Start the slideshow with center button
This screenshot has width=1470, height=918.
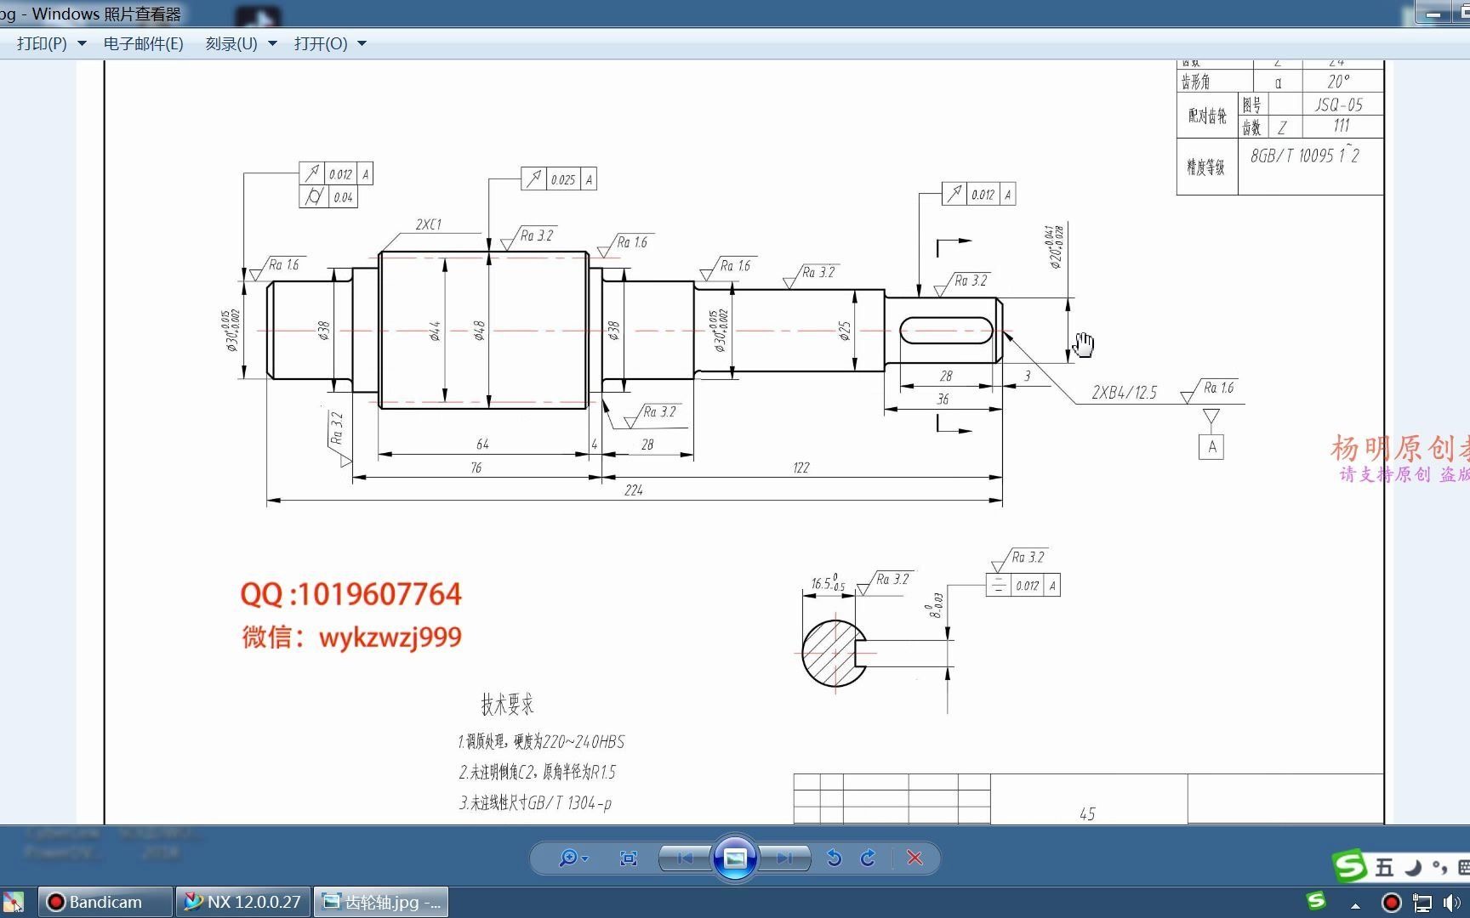click(x=735, y=858)
